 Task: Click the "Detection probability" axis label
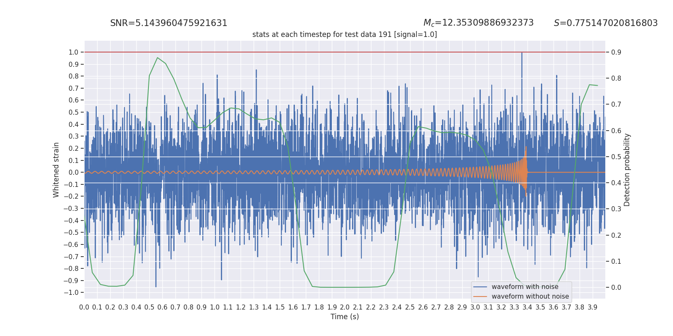(x=627, y=170)
